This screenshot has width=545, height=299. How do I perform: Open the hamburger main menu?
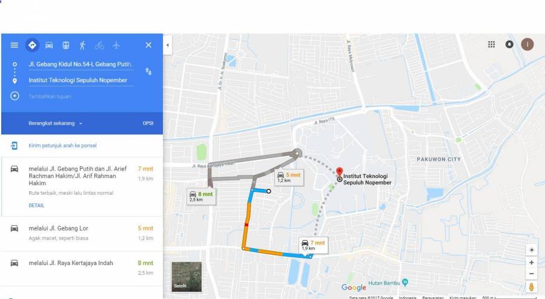15,45
